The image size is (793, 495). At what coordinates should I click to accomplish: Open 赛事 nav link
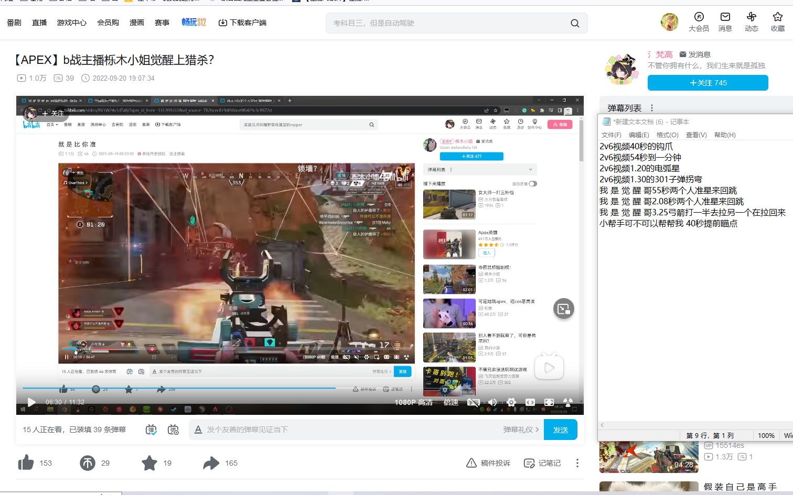coord(162,23)
